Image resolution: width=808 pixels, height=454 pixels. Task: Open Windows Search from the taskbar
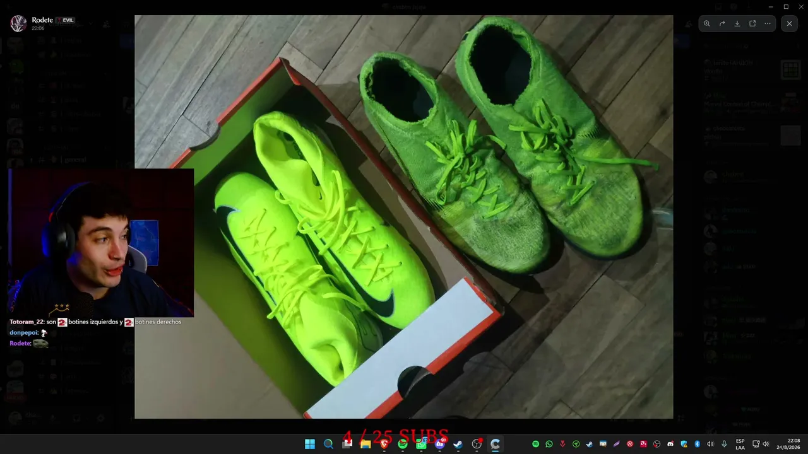click(x=328, y=444)
